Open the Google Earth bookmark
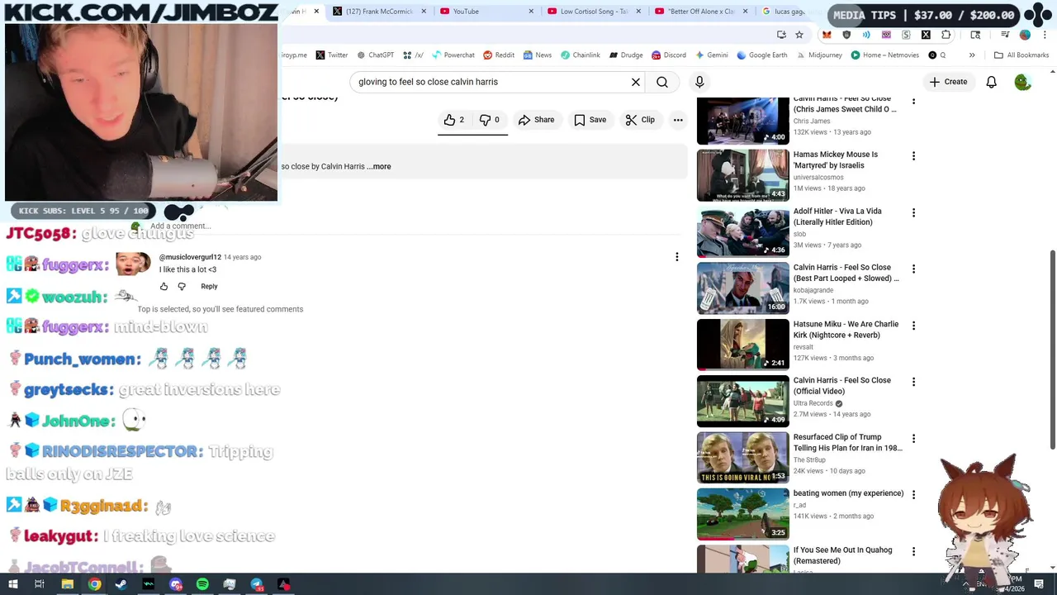 [761, 55]
